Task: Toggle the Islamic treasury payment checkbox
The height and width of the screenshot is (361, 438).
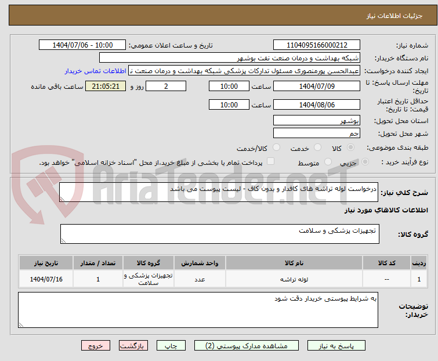Action: coord(270,162)
